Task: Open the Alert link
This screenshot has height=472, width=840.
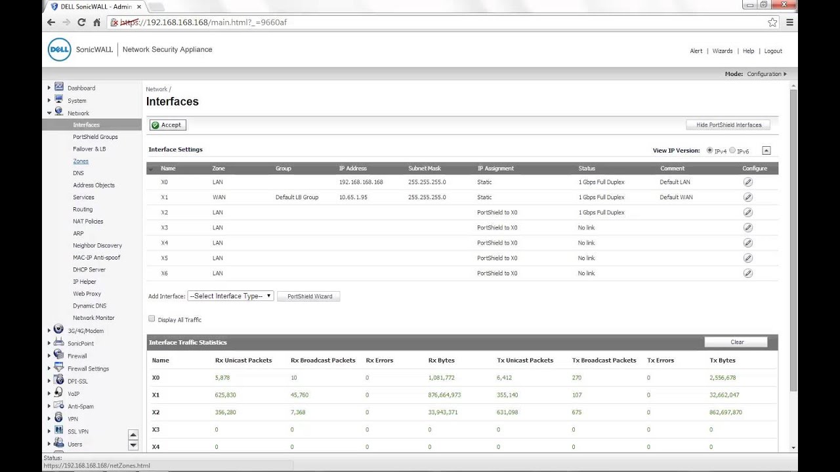Action: pyautogui.click(x=696, y=51)
